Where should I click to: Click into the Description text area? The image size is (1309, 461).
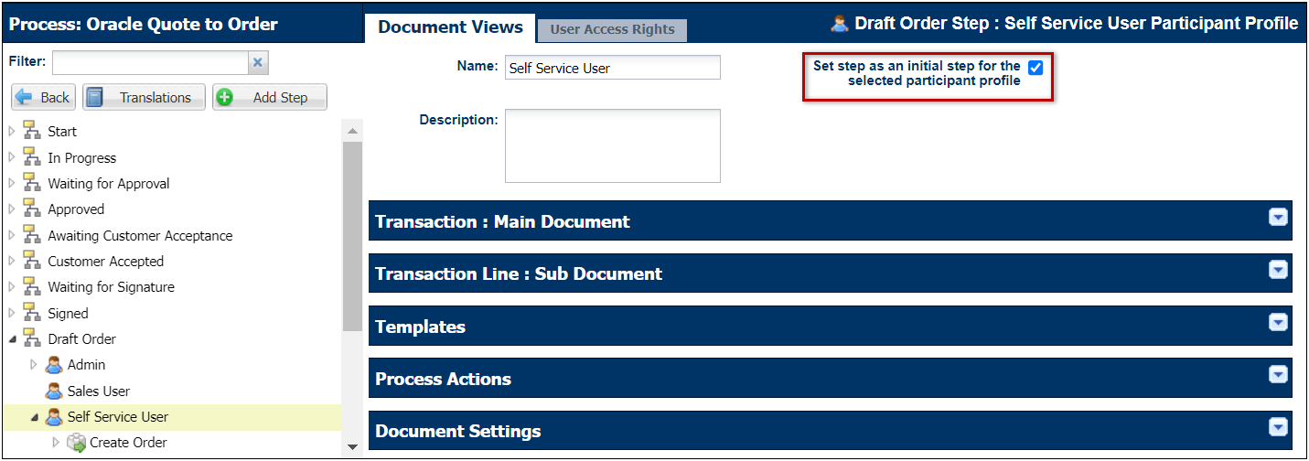[x=613, y=146]
